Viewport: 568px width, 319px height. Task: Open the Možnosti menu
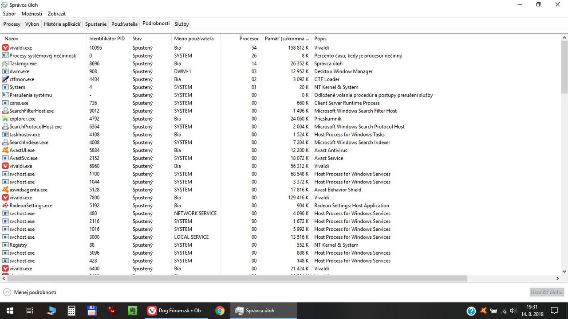(x=32, y=14)
